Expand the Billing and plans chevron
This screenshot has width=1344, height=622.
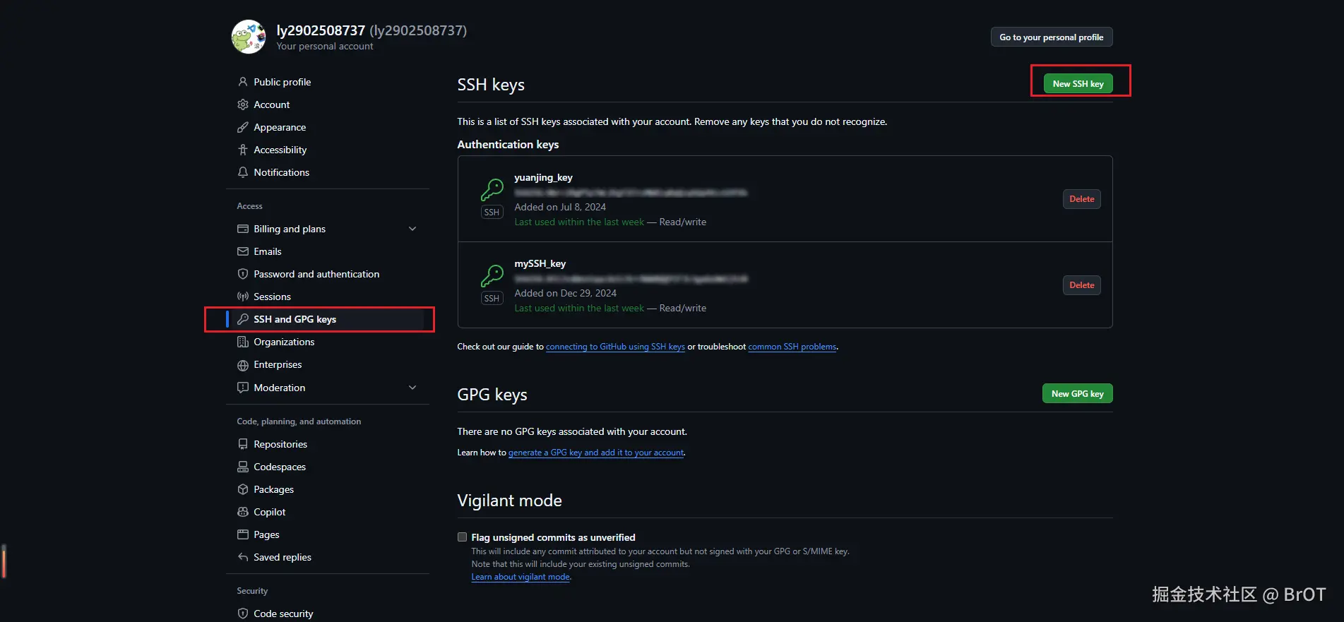pos(412,229)
